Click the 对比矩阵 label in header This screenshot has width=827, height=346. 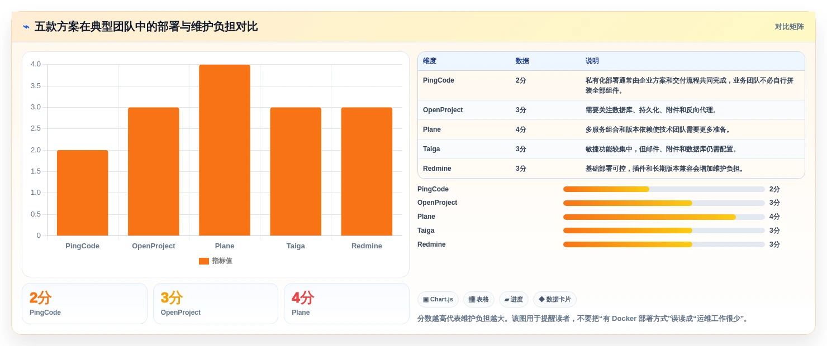pos(789,27)
